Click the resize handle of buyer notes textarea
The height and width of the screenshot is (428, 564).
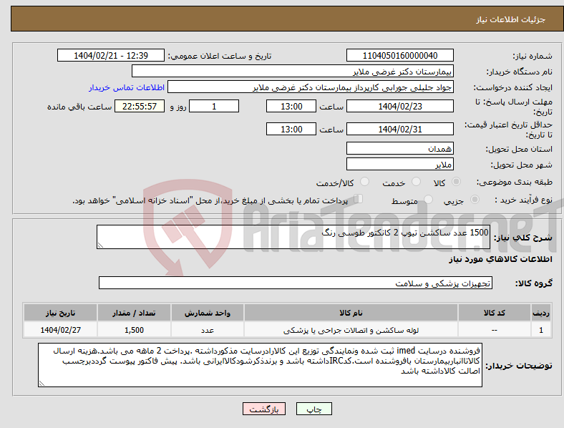(x=42, y=384)
